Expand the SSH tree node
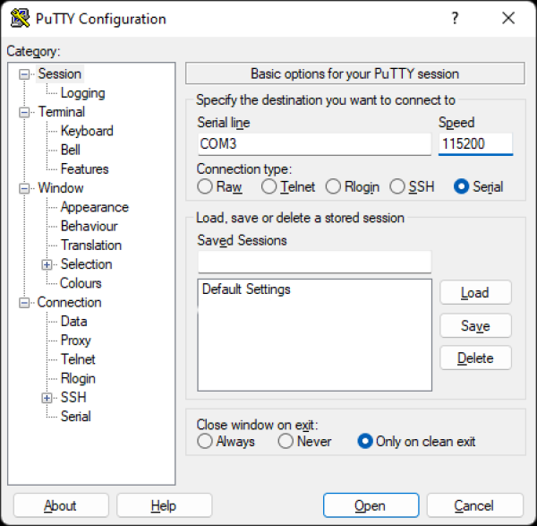 [x=47, y=397]
